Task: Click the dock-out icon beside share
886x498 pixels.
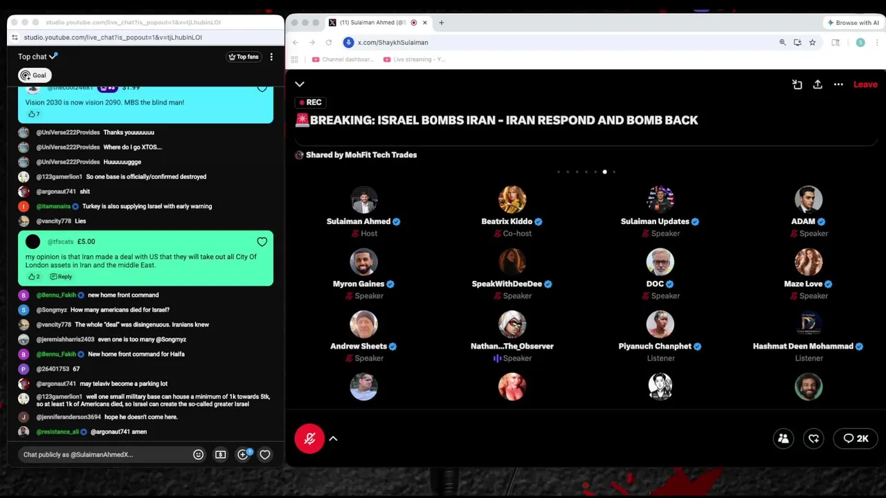Action: [797, 84]
